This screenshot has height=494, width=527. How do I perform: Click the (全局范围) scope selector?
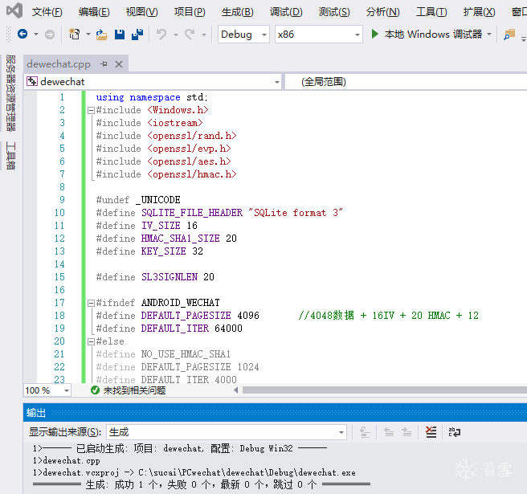[406, 82]
